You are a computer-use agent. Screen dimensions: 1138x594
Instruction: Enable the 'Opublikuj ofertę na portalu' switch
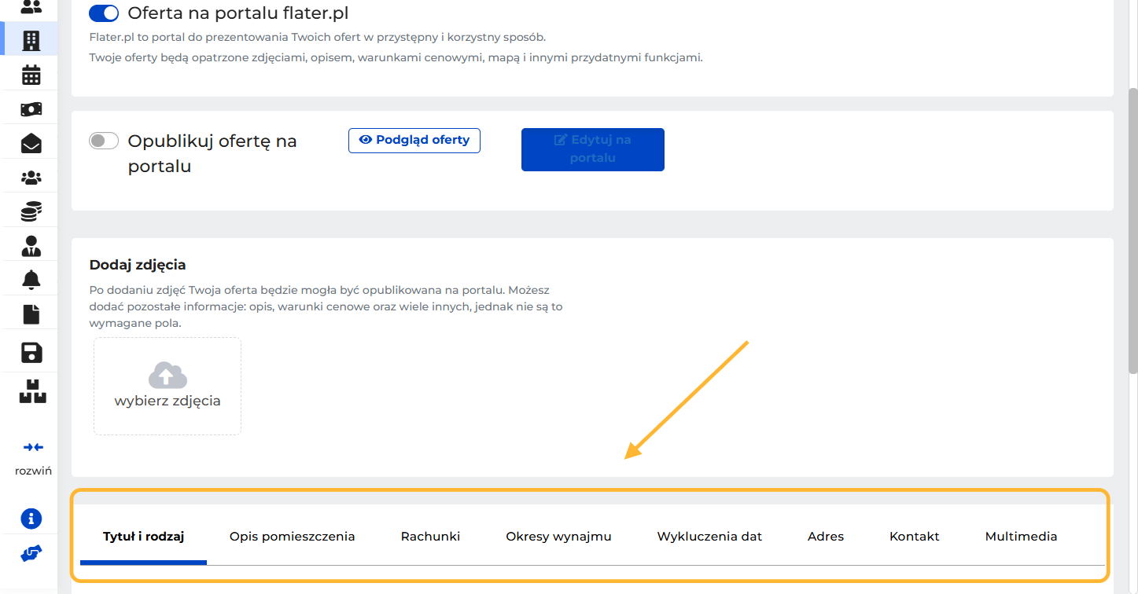[x=104, y=141]
